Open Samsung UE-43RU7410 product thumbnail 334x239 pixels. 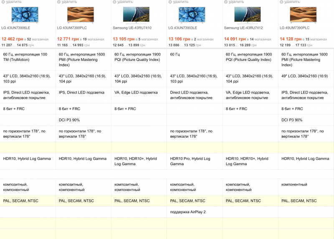click(x=136, y=15)
